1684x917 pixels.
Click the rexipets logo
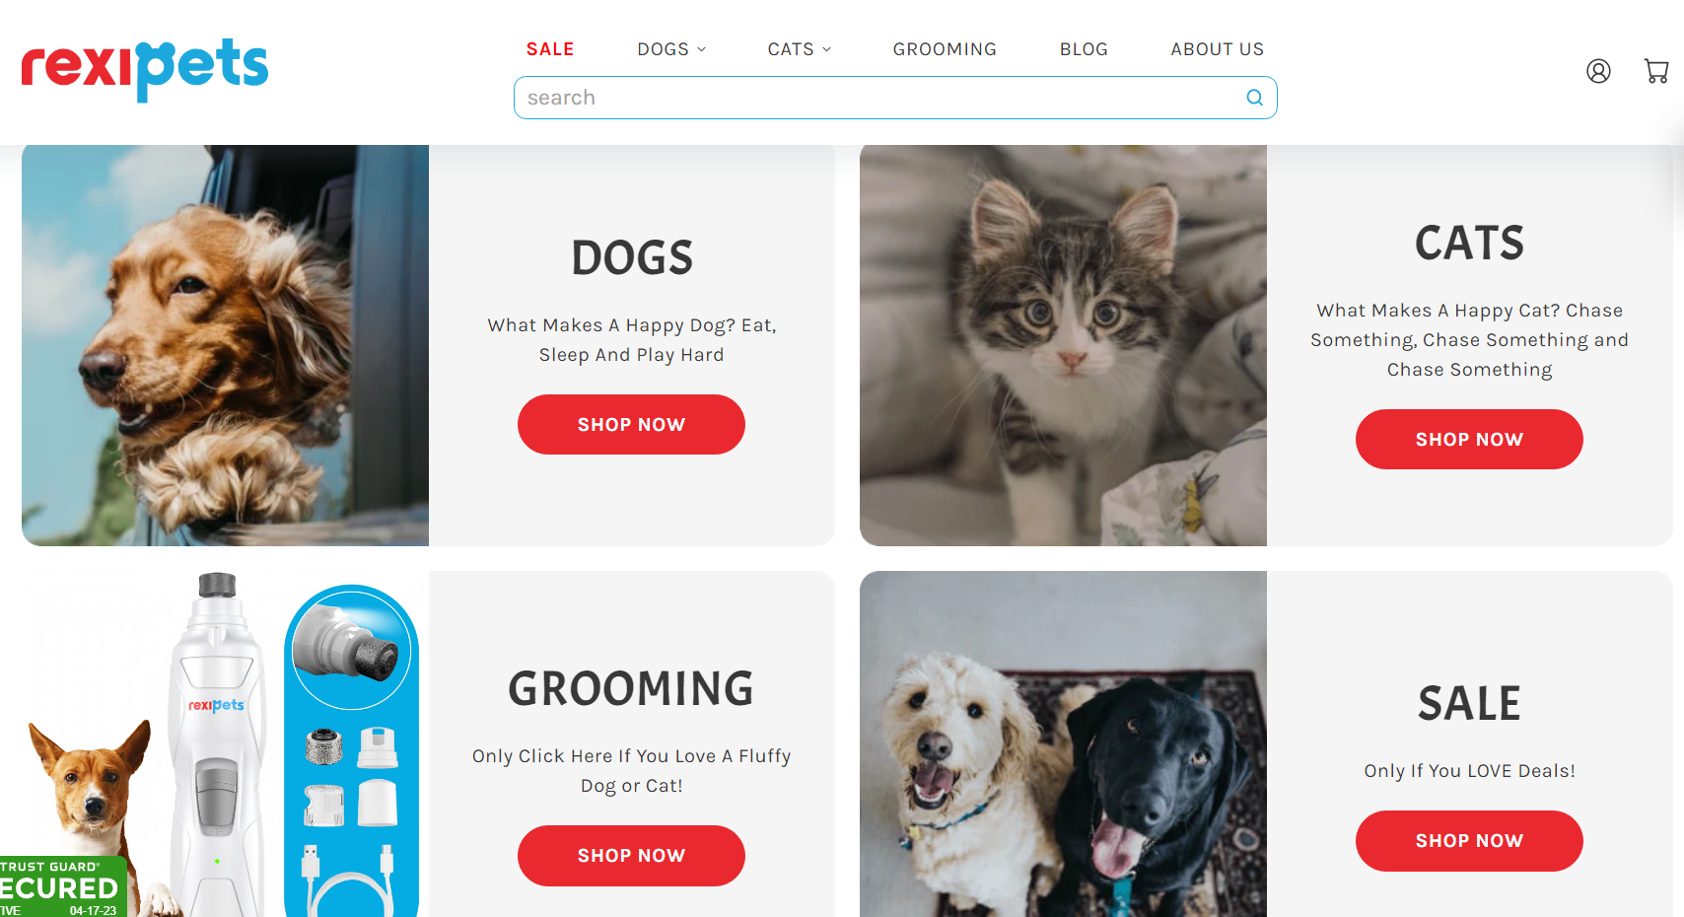pos(144,70)
